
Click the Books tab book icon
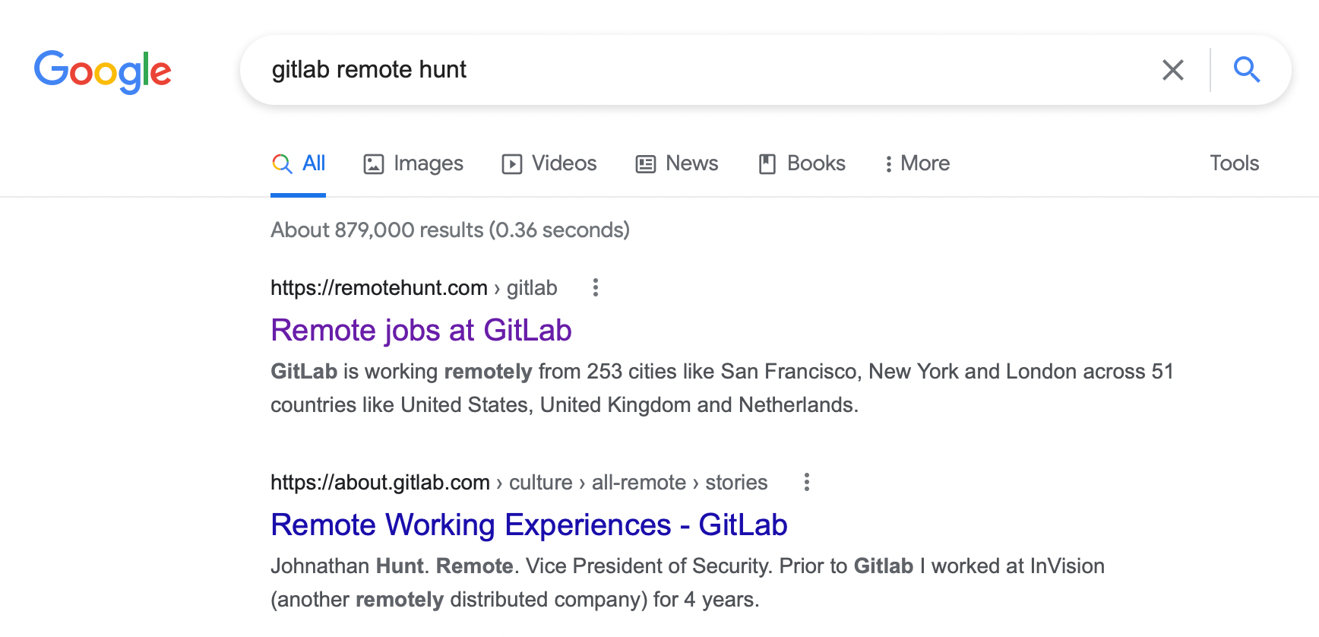tap(767, 164)
